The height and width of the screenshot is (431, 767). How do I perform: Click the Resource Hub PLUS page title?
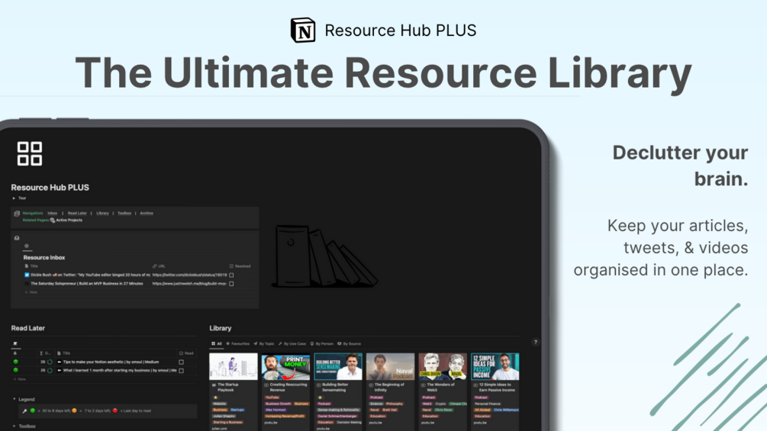[50, 188]
